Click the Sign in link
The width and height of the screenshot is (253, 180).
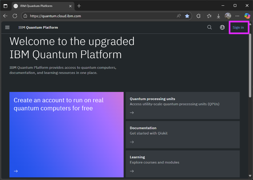coord(238,27)
